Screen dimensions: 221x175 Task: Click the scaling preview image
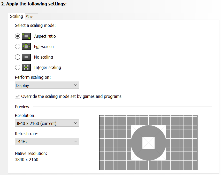point(148,143)
